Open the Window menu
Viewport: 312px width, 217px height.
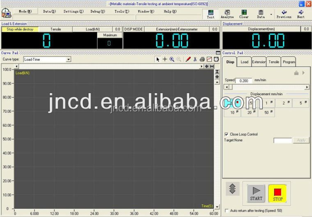click(x=146, y=11)
